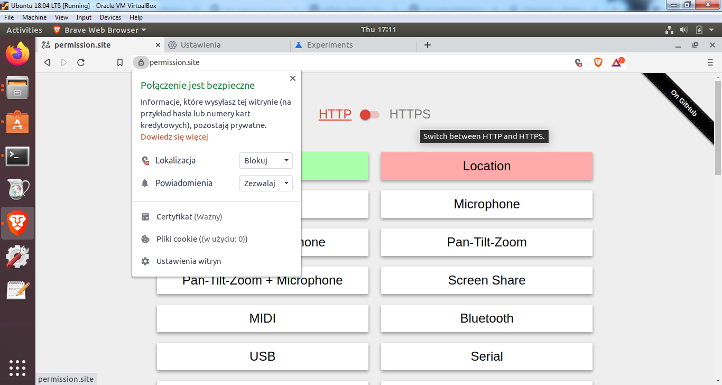The height and width of the screenshot is (385, 722).
Task: Click the MIDI button
Action: coord(263,318)
